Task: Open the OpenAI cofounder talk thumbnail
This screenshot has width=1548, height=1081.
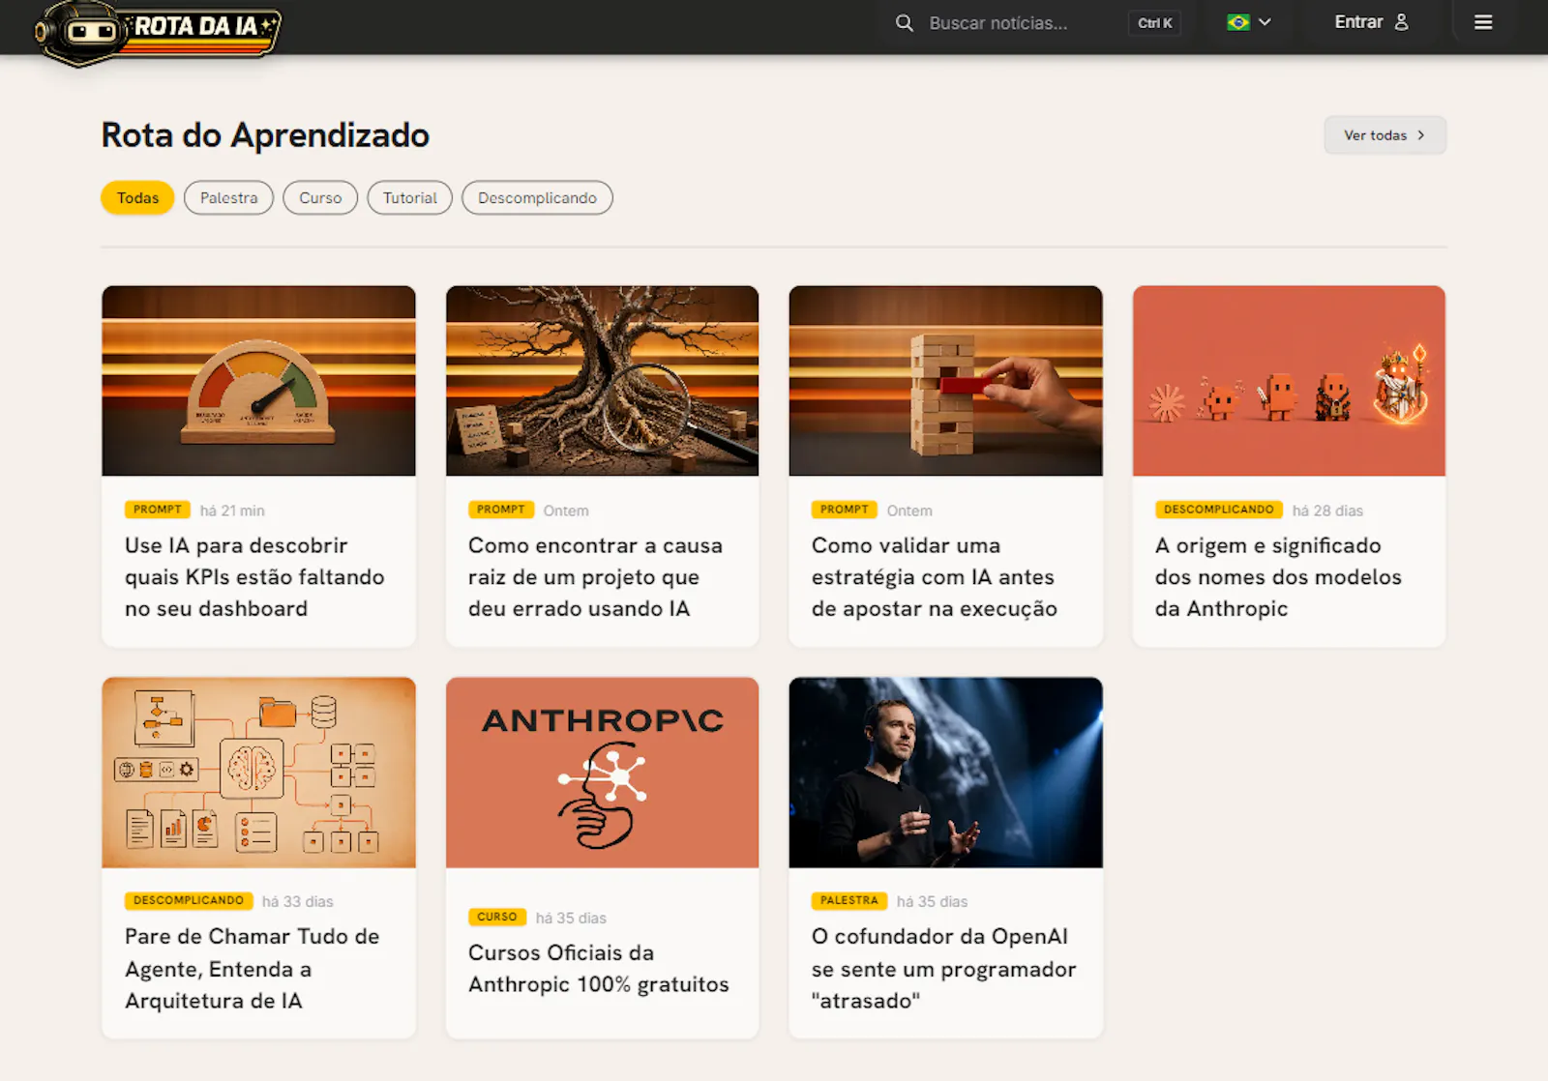Action: click(x=945, y=773)
